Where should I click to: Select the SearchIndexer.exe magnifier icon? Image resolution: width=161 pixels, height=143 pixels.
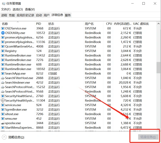point(3,83)
